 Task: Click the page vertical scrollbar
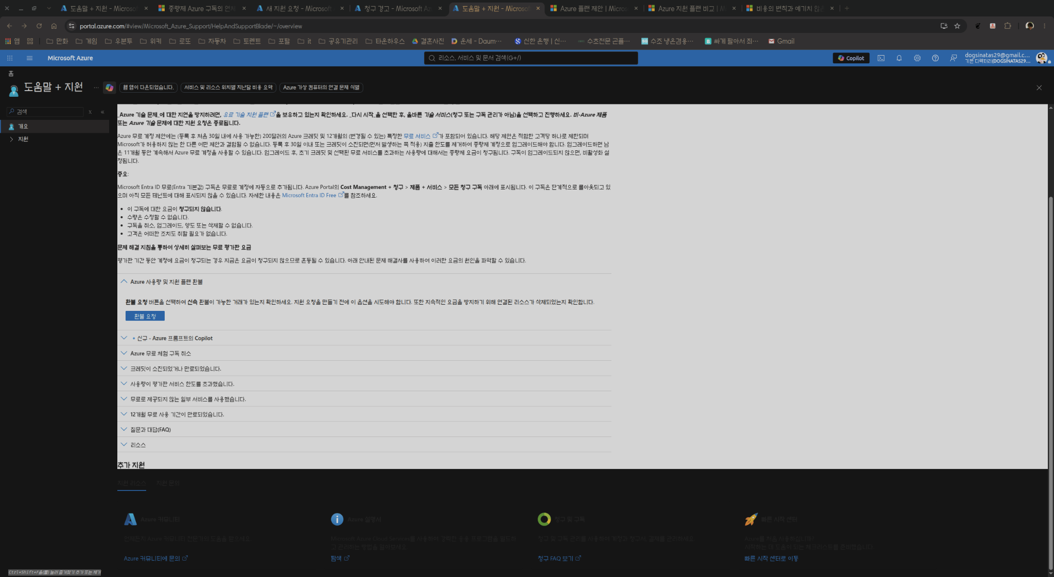tap(1050, 381)
